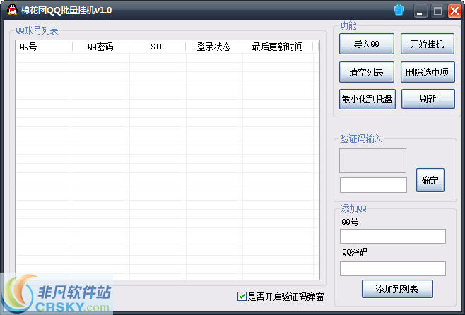The image size is (465, 315).
Task: Minimize to tray with 最小化到托盘
Action: coord(367,99)
